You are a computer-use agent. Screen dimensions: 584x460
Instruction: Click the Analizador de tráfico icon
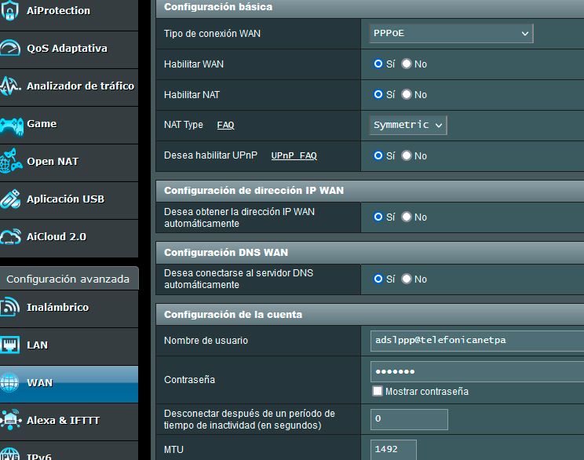click(x=9, y=86)
